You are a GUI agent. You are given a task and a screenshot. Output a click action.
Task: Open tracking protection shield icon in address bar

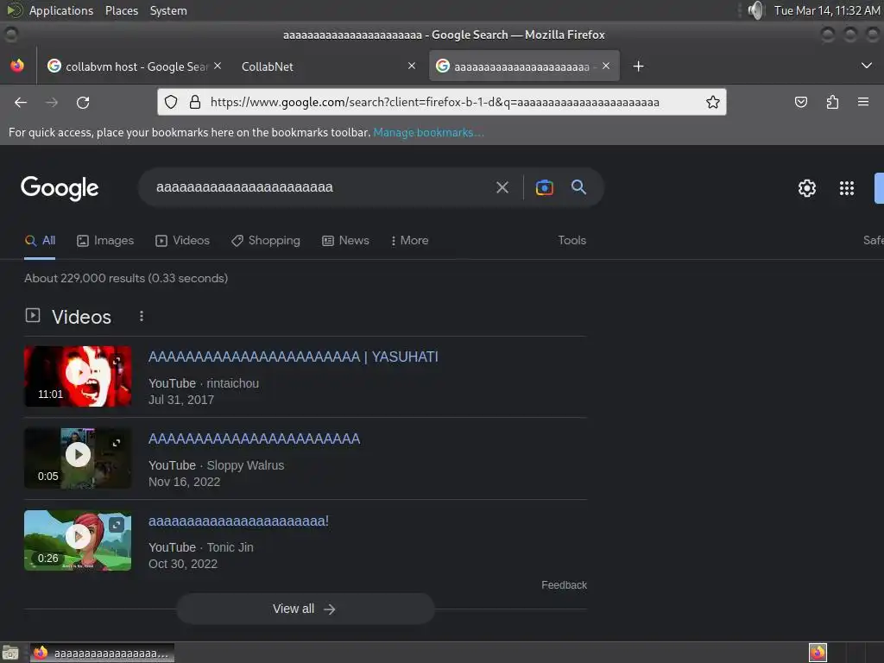(x=171, y=102)
